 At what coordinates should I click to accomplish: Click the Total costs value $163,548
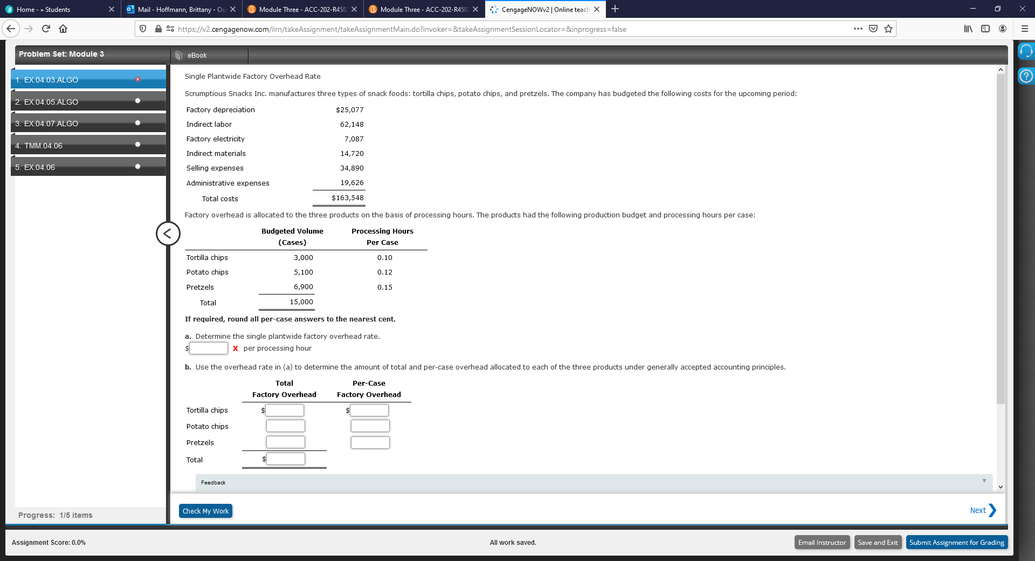pos(348,197)
